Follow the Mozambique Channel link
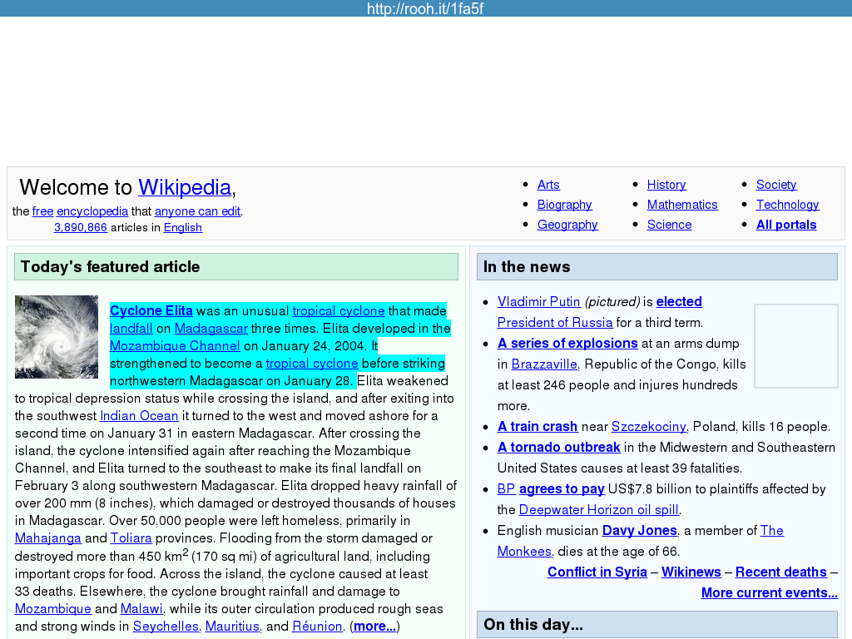Screen dimensions: 852x639 (175, 346)
